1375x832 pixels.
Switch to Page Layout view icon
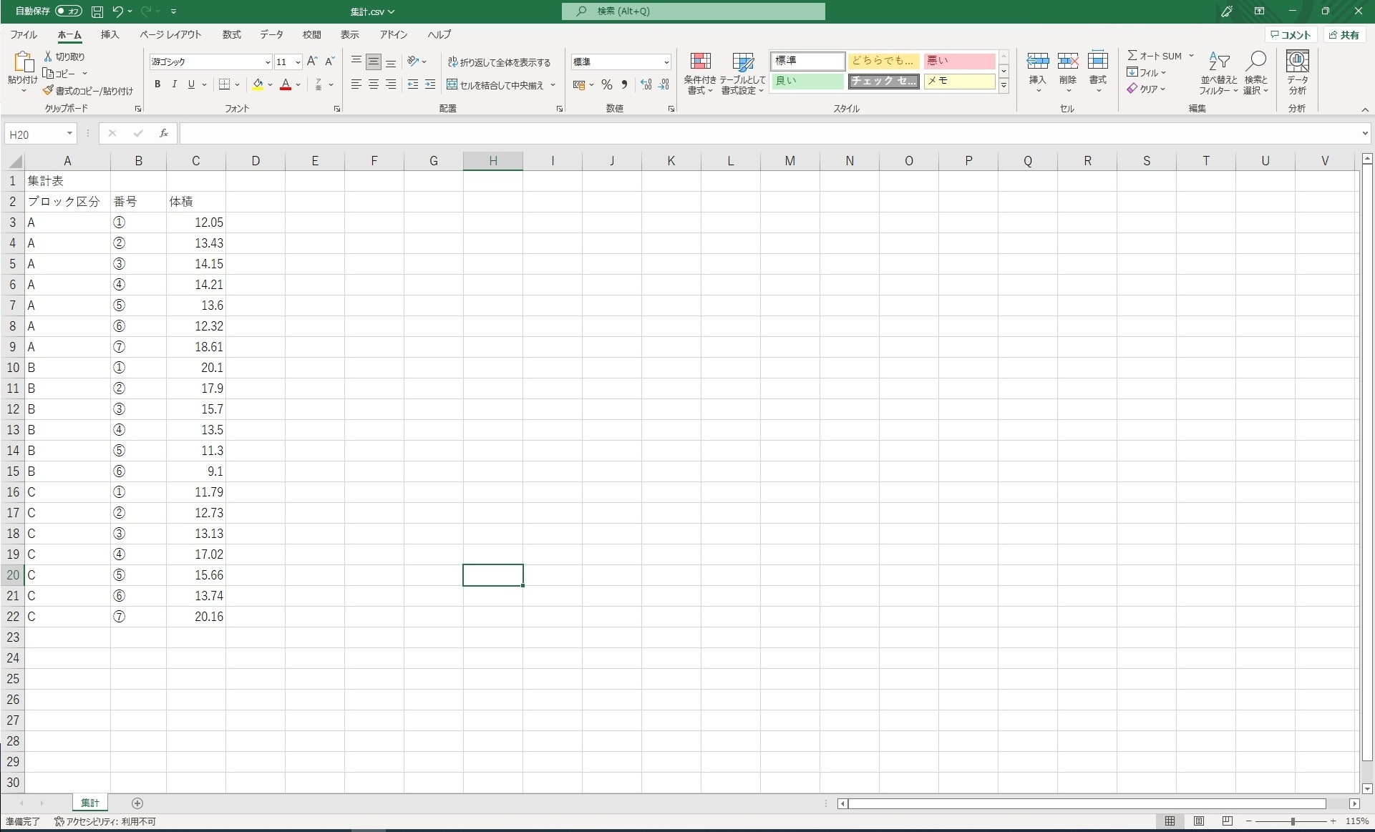[1199, 821]
